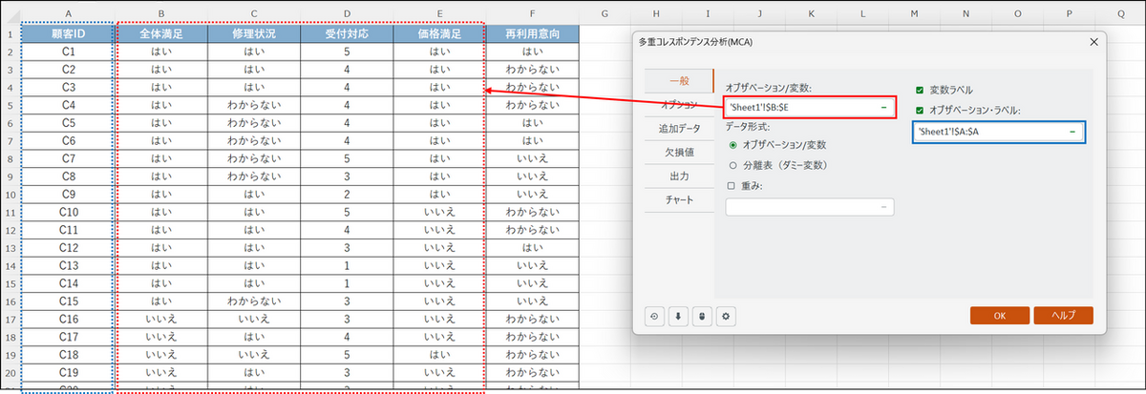Toggle the オブザベーション・ラベル checkbox

click(x=919, y=110)
